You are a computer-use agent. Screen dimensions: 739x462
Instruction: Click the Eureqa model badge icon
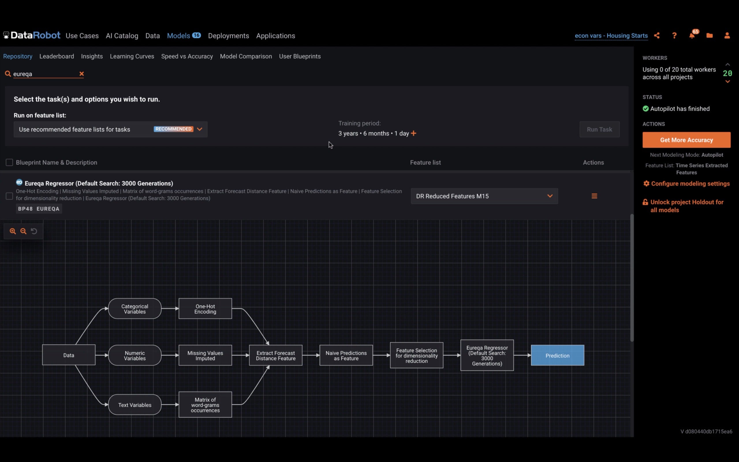click(19, 182)
